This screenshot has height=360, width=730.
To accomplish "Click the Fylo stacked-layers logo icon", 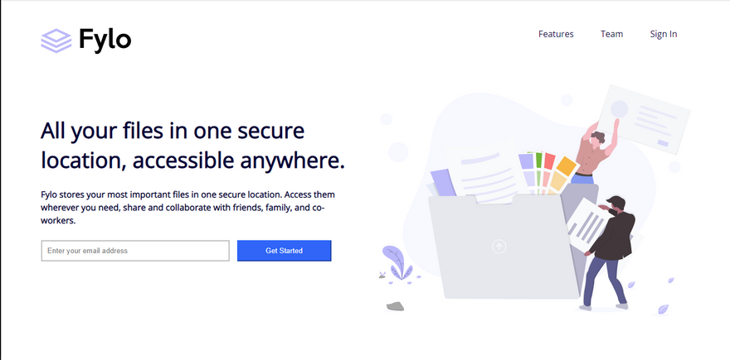I will [56, 40].
